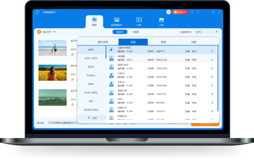The height and width of the screenshot is (160, 254).
Task: Click the search button below format list
Action: pos(92,118)
